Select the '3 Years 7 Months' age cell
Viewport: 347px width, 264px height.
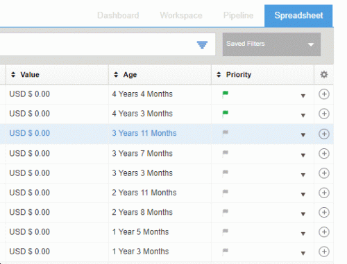tap(160, 154)
